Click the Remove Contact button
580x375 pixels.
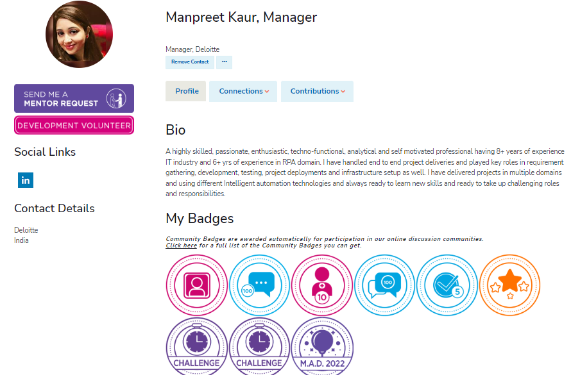[190, 62]
